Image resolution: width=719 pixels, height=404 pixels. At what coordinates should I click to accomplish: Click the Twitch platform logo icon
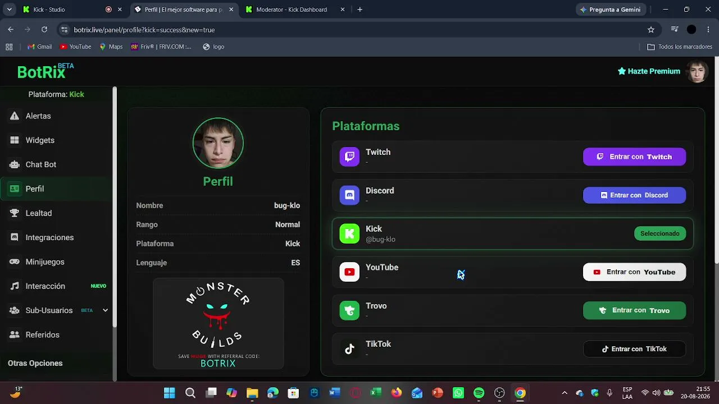pos(349,157)
